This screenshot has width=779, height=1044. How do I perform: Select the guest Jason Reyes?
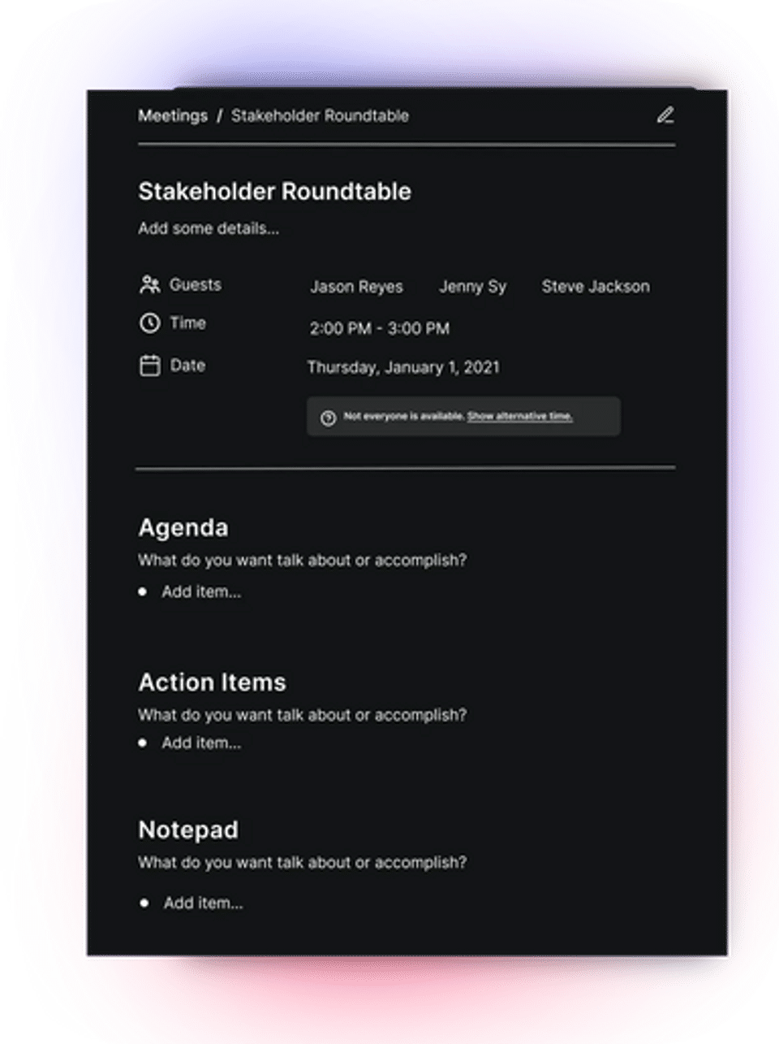356,287
